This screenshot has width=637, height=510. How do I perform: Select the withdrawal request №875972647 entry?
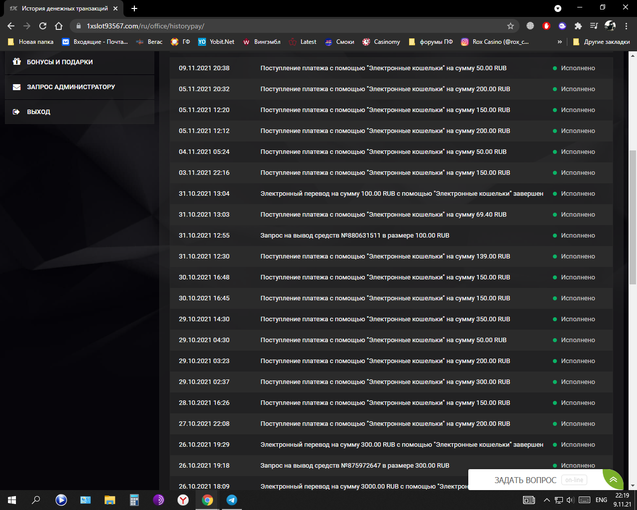[x=355, y=466]
